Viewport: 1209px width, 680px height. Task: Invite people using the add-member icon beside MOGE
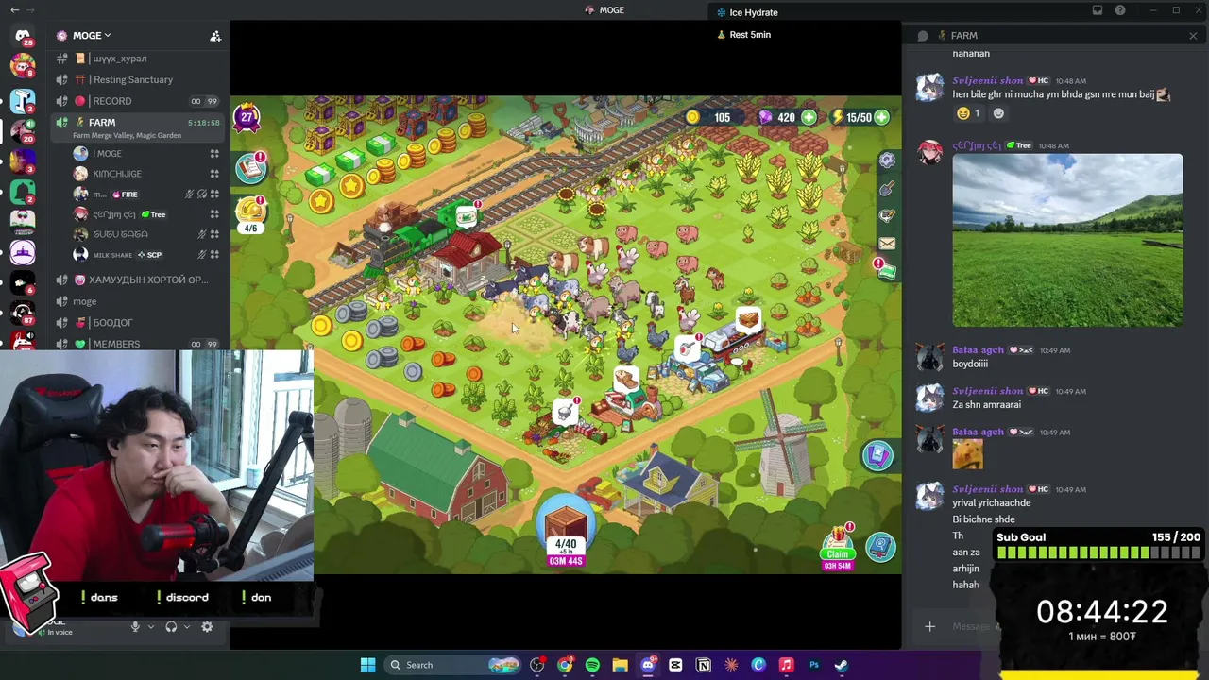point(215,36)
